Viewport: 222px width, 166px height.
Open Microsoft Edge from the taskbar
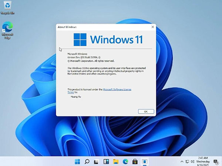124,162
